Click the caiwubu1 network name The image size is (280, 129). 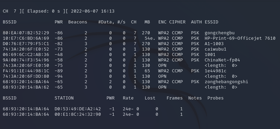tap(215, 49)
